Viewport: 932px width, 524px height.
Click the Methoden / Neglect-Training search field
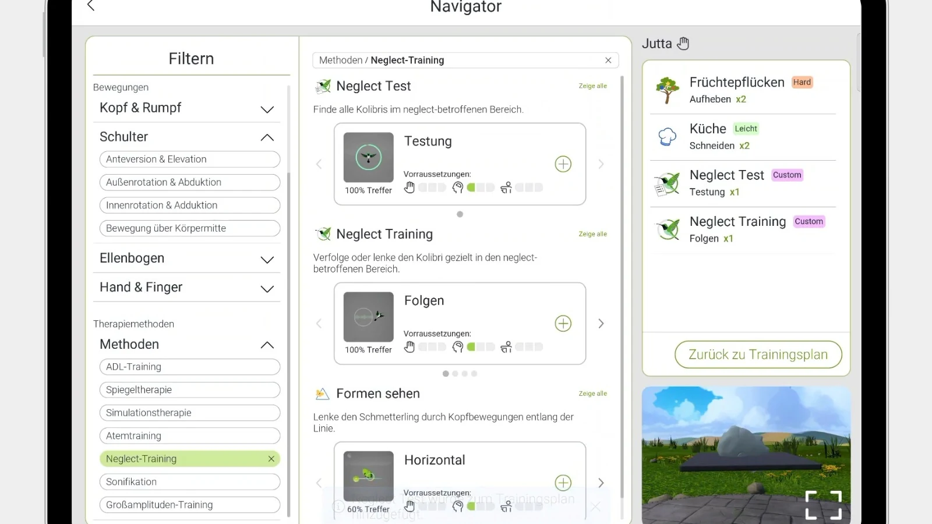[x=465, y=61]
